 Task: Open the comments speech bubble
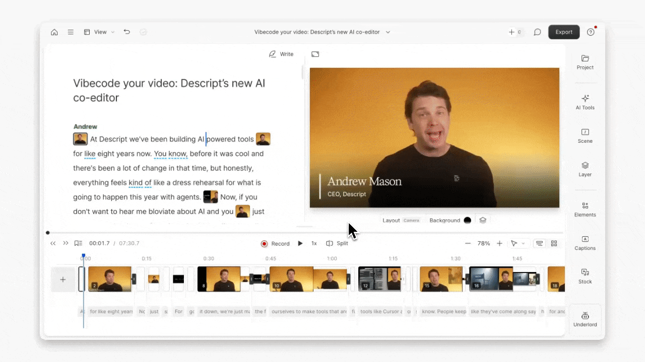pos(538,32)
